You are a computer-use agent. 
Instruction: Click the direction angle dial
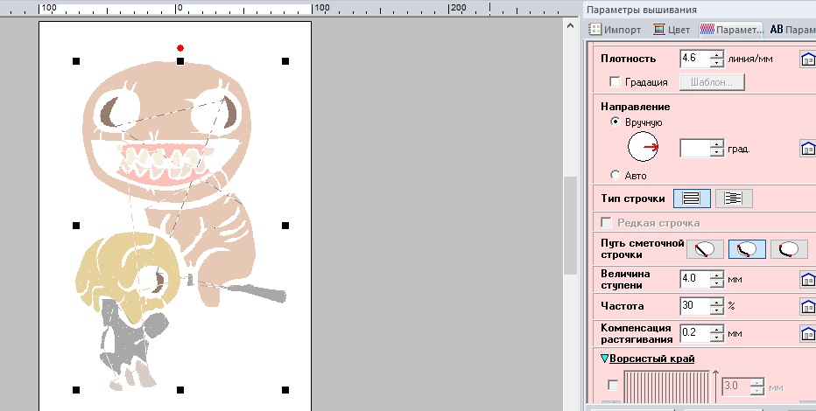point(644,148)
